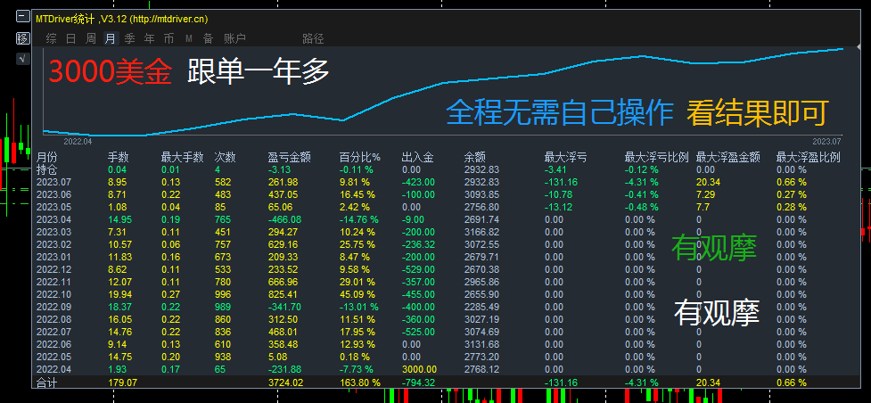The height and width of the screenshot is (403, 871).
Task: Click the 路径 path button
Action: (x=313, y=38)
